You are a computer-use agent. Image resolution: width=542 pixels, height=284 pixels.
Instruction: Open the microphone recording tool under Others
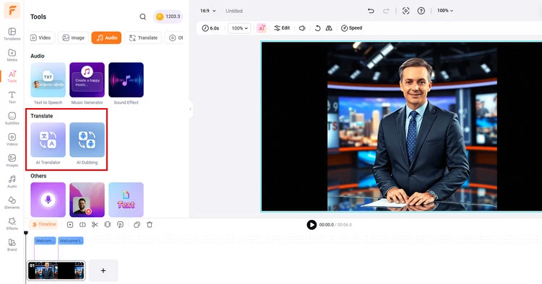point(48,200)
